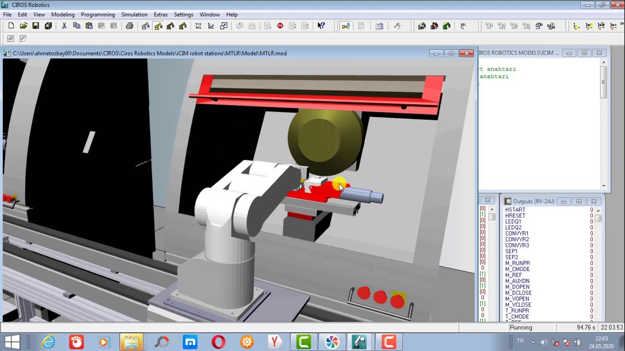Image resolution: width=625 pixels, height=351 pixels.
Task: Open the View menu
Action: coord(39,15)
